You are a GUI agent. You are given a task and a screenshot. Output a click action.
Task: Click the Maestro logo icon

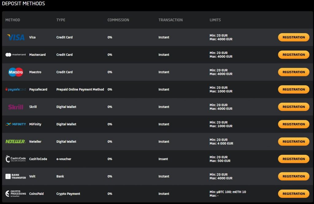(16, 72)
